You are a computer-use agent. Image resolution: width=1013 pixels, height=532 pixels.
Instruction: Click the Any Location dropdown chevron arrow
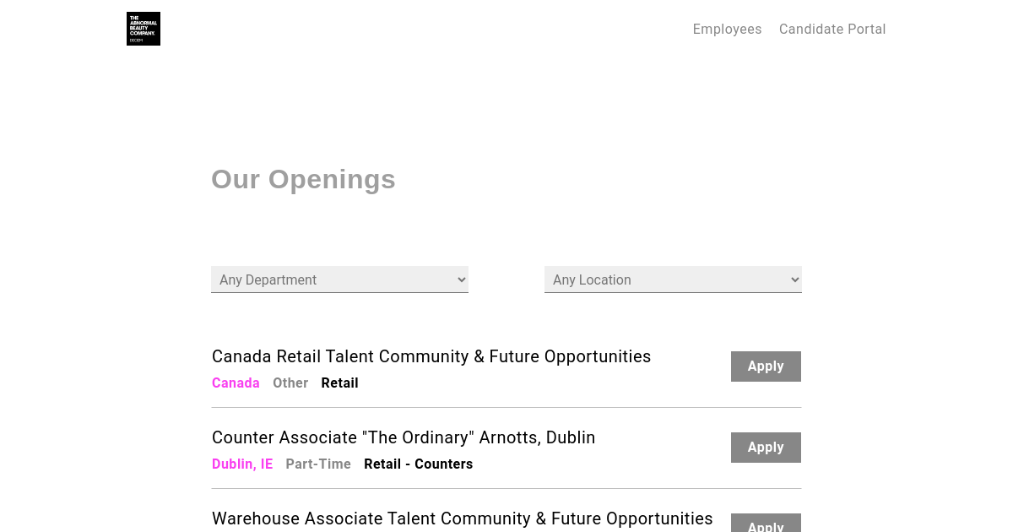[794, 280]
